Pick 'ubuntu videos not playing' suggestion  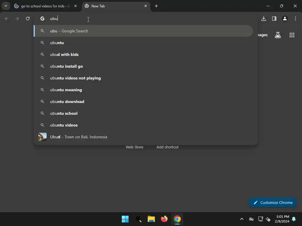[144, 78]
